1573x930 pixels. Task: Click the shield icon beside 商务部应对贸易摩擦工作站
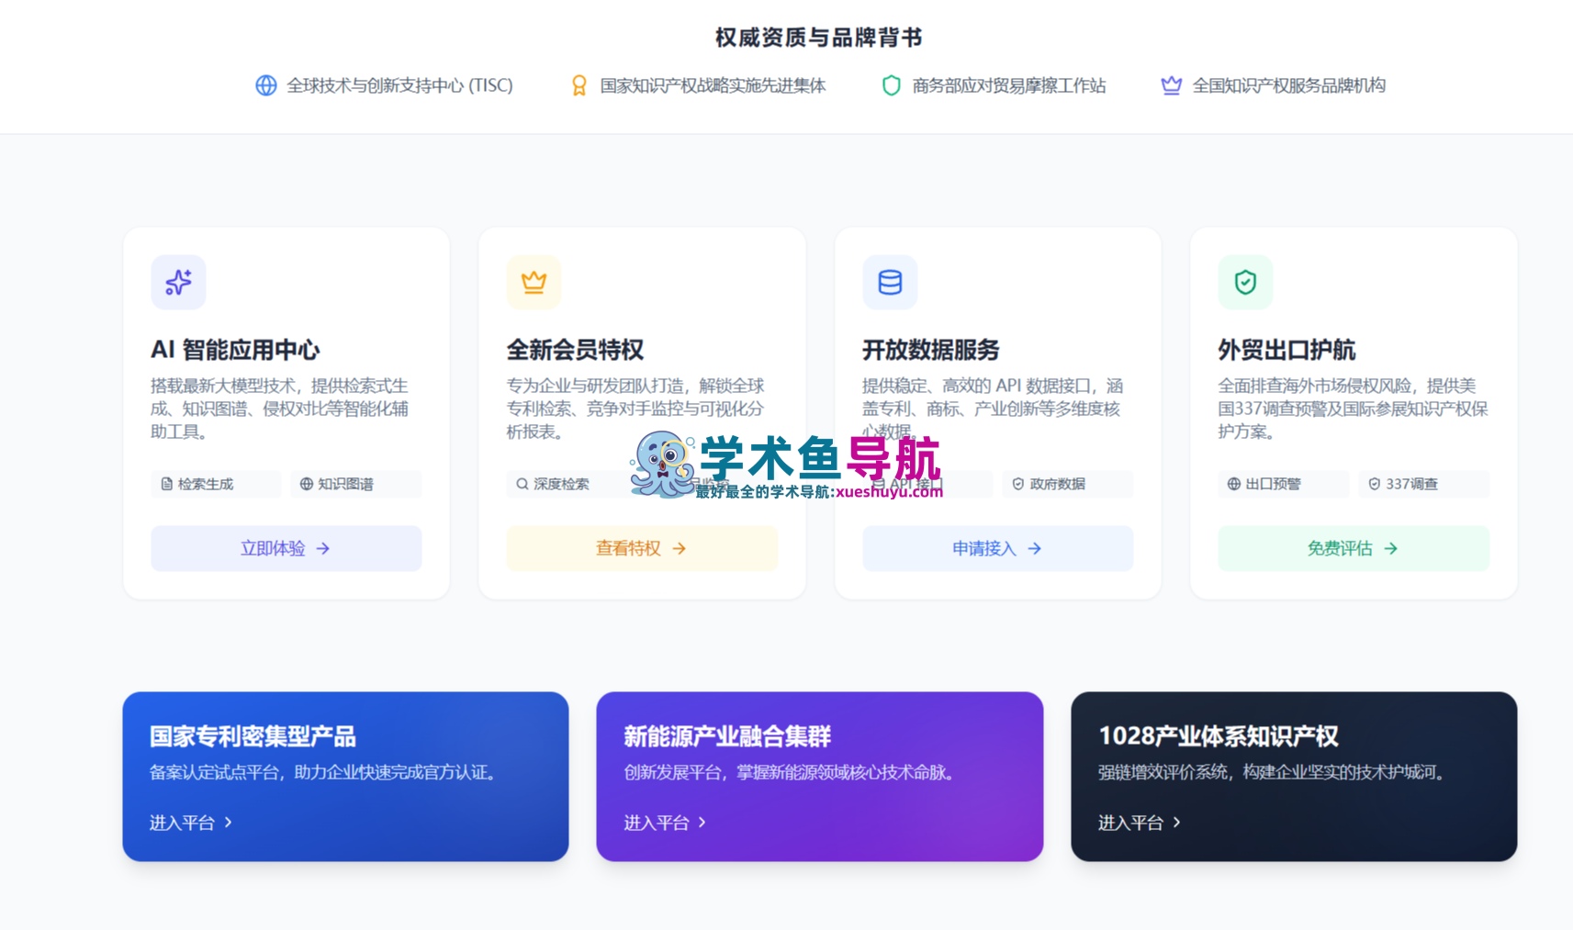891,85
